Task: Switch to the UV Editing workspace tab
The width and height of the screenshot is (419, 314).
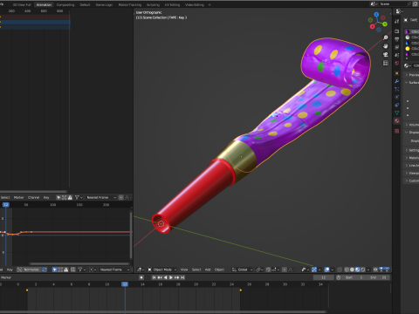Action: (x=172, y=4)
